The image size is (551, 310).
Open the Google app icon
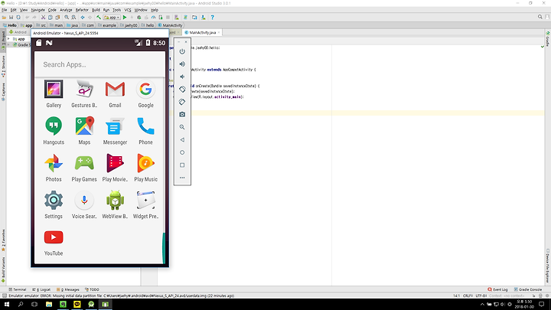(x=145, y=90)
